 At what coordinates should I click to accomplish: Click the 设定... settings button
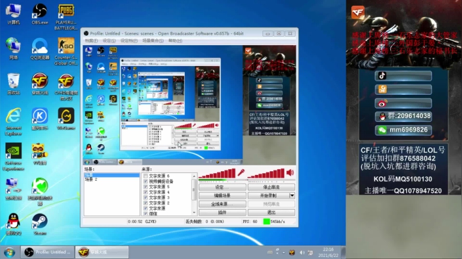(222, 187)
